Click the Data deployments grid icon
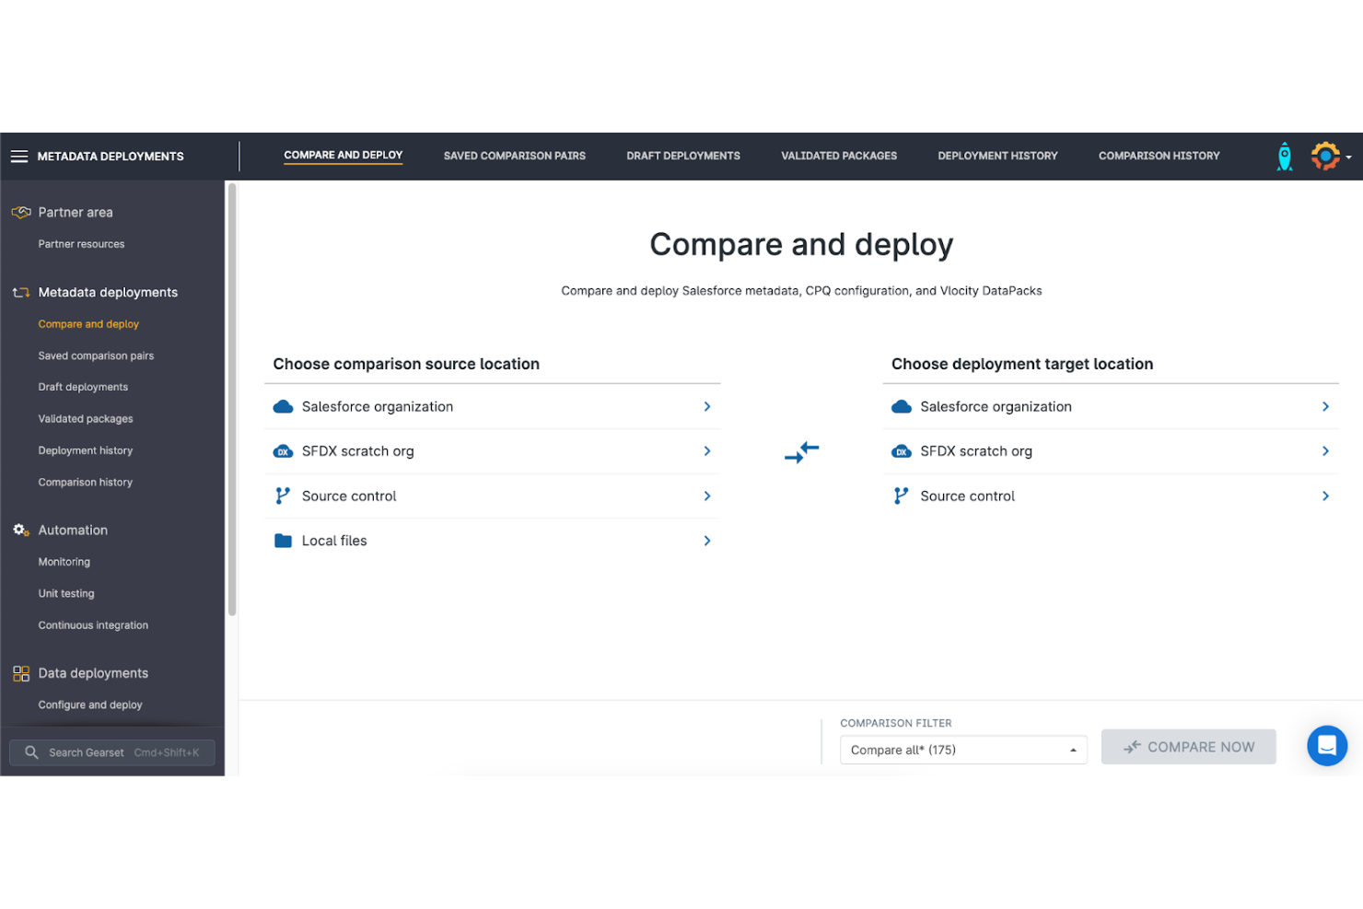The image size is (1363, 909). (20, 673)
